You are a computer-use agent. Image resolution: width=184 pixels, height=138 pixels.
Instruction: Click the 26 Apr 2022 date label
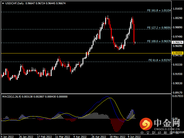(99, 137)
